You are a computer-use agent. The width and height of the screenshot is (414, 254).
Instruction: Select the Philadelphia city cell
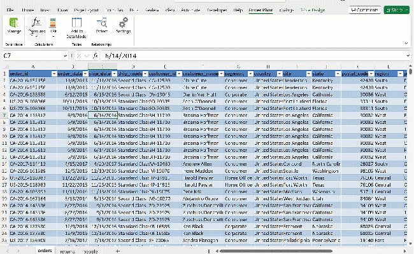click(x=297, y=240)
